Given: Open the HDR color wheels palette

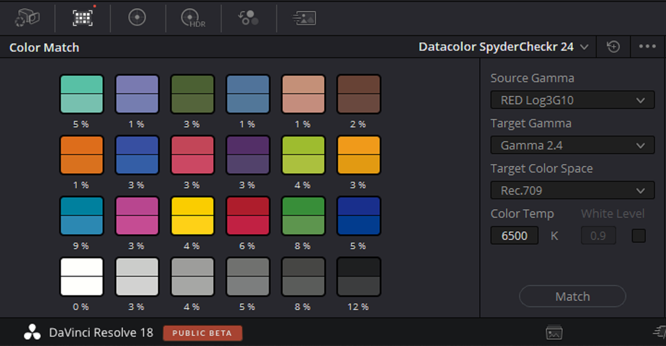Looking at the screenshot, I should tap(193, 18).
